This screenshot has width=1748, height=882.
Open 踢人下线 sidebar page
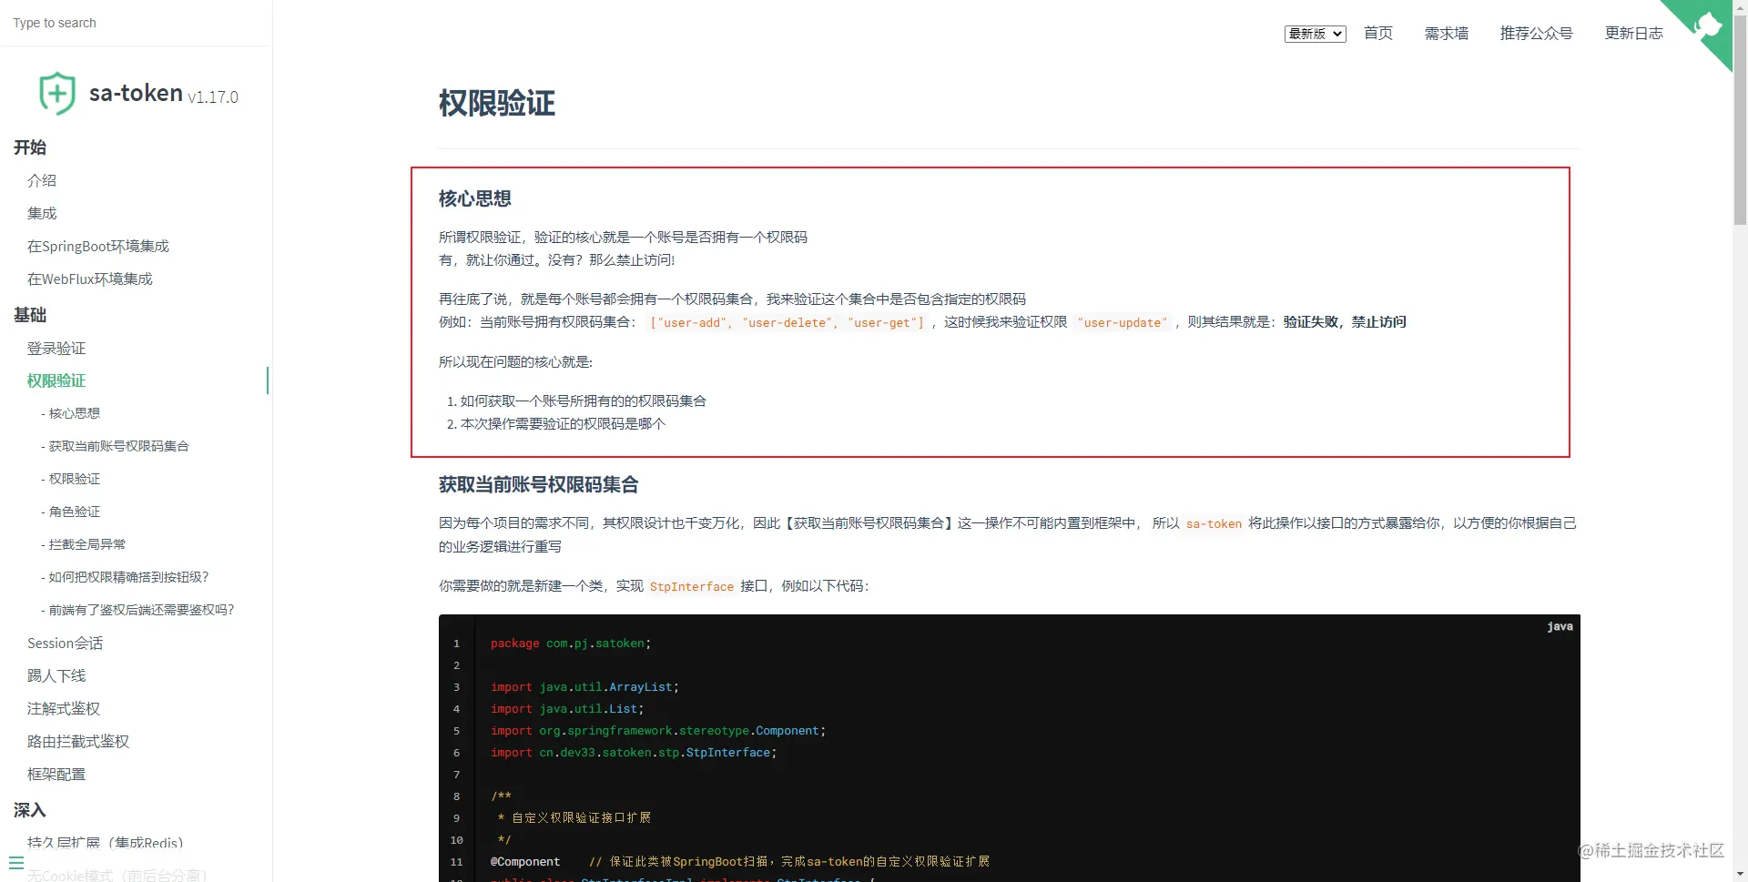pos(56,675)
